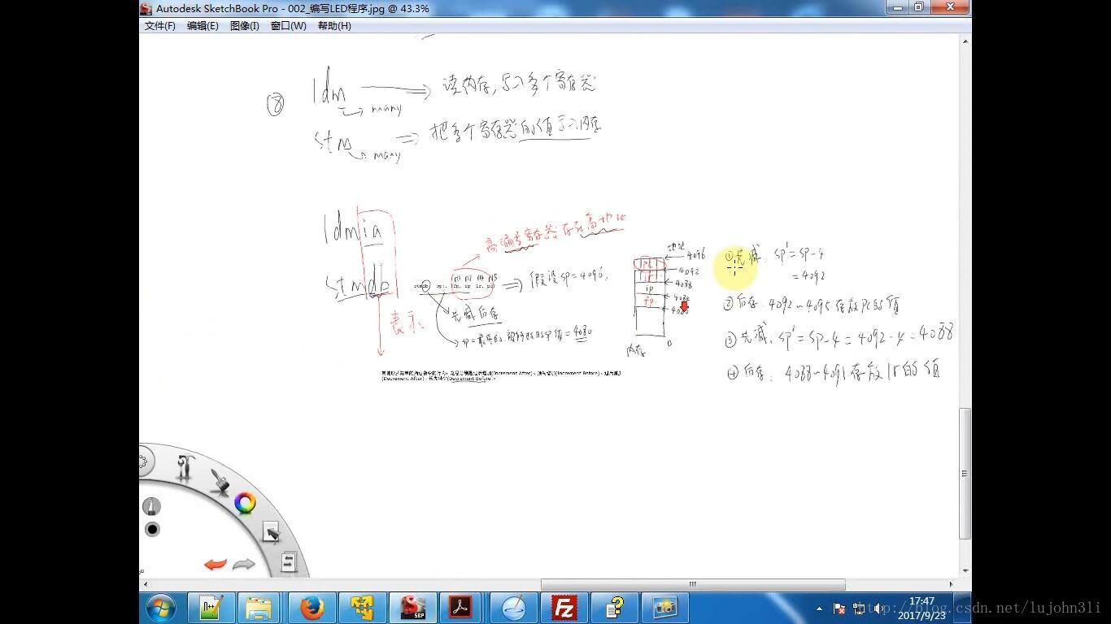The width and height of the screenshot is (1111, 624).
Task: Open the 图像(I) menu
Action: click(244, 26)
